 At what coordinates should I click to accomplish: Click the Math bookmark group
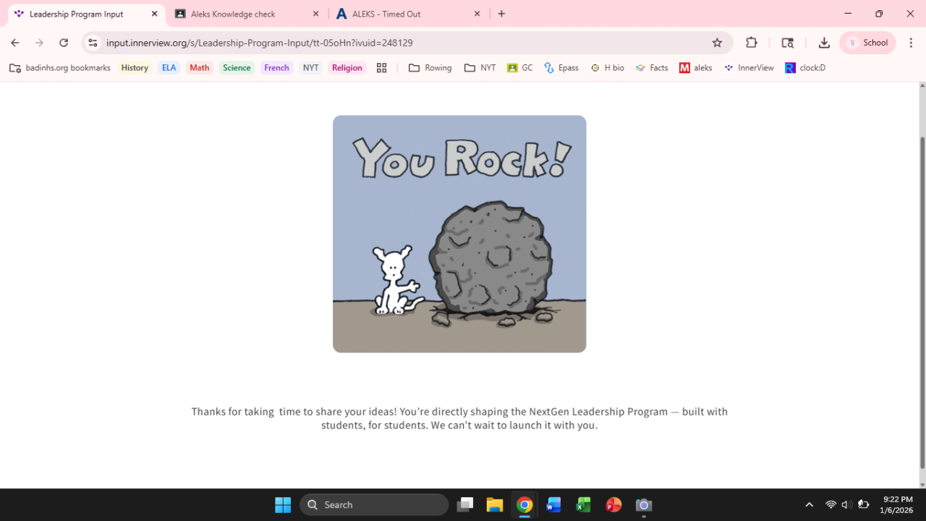pos(199,68)
